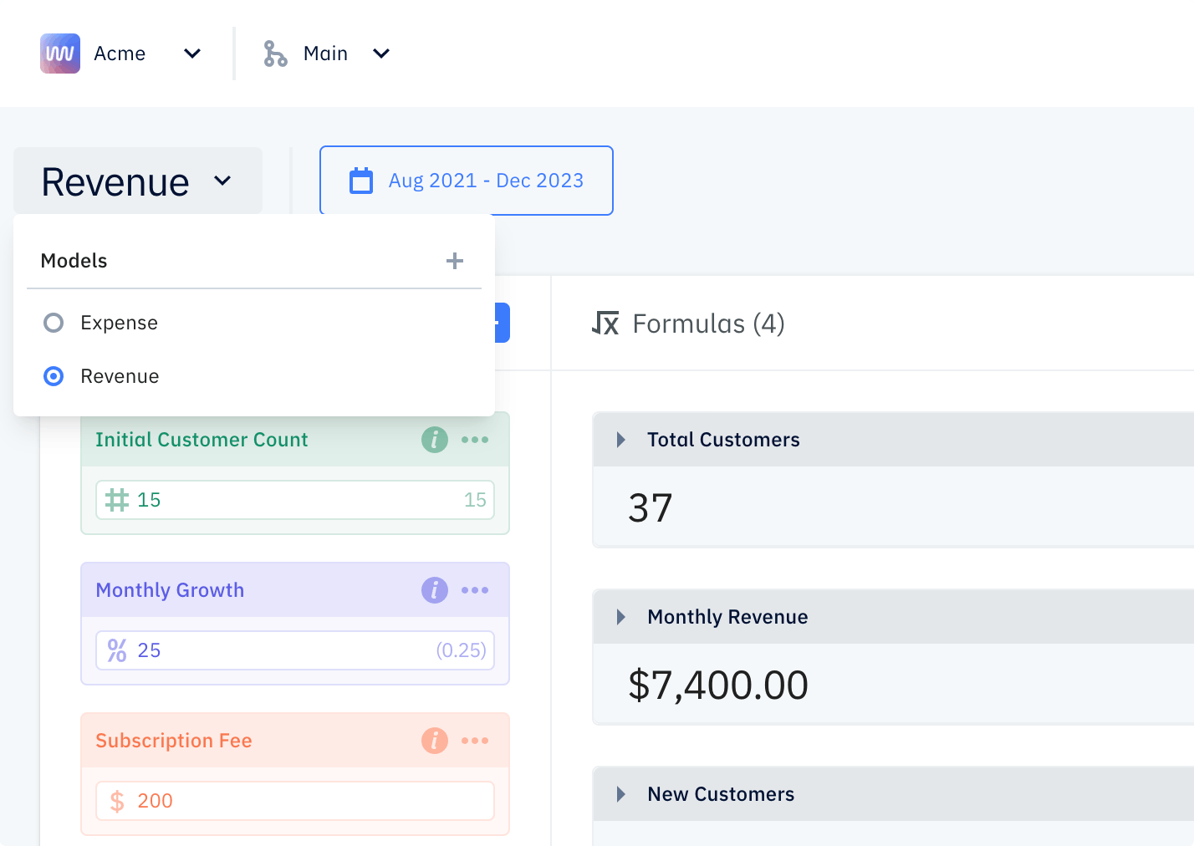Open the Main branch dropdown
1194x846 pixels.
click(381, 54)
